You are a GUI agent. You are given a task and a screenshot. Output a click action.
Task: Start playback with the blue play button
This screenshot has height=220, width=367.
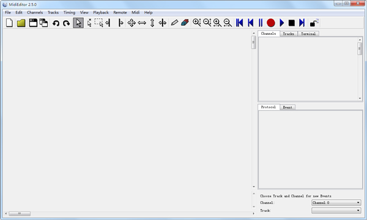[282, 23]
